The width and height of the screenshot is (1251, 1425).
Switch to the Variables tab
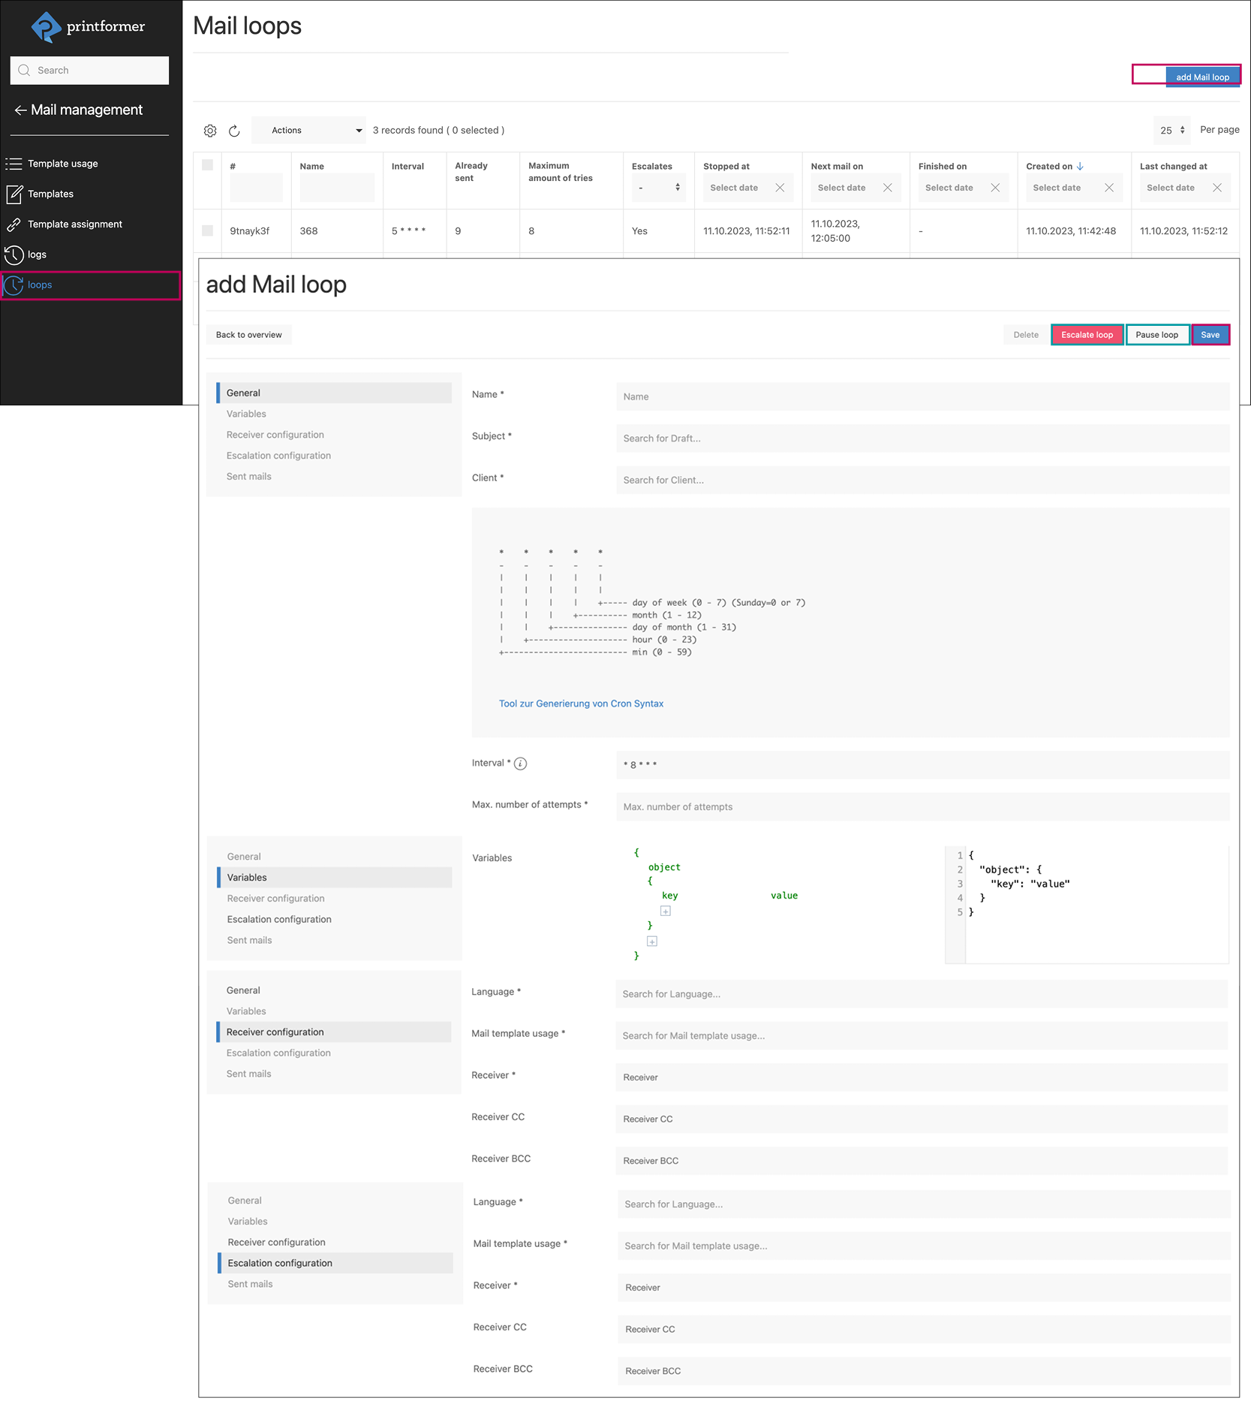(x=246, y=413)
